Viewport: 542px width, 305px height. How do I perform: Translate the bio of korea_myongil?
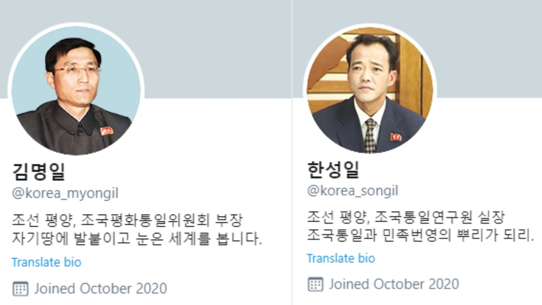46,262
